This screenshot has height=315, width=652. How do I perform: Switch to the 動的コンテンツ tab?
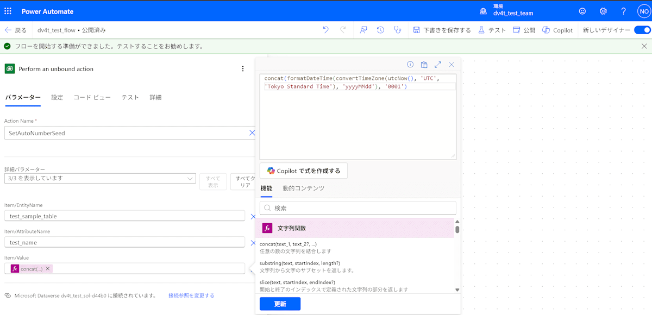[x=303, y=188]
